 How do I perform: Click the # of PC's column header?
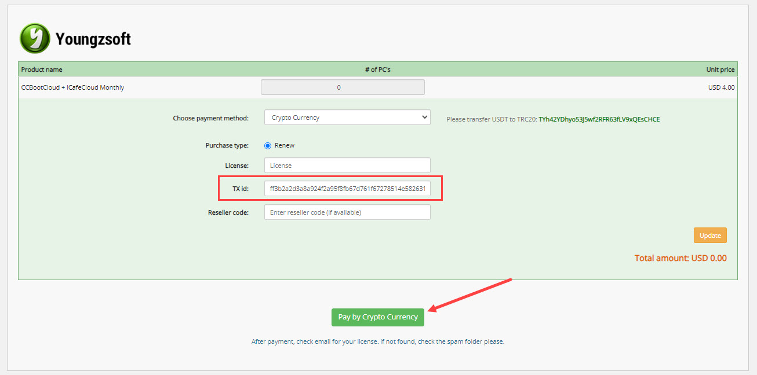pos(377,69)
